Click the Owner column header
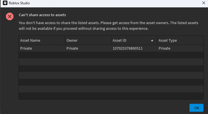The image size is (208, 114). pyautogui.click(x=88, y=40)
